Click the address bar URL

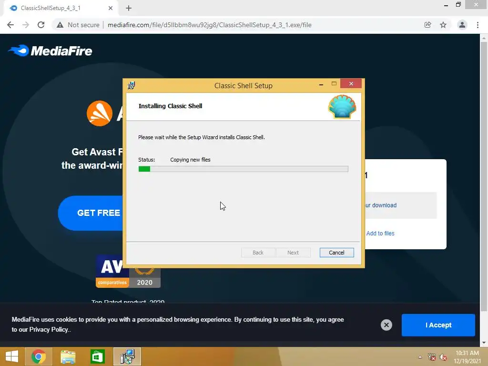210,25
